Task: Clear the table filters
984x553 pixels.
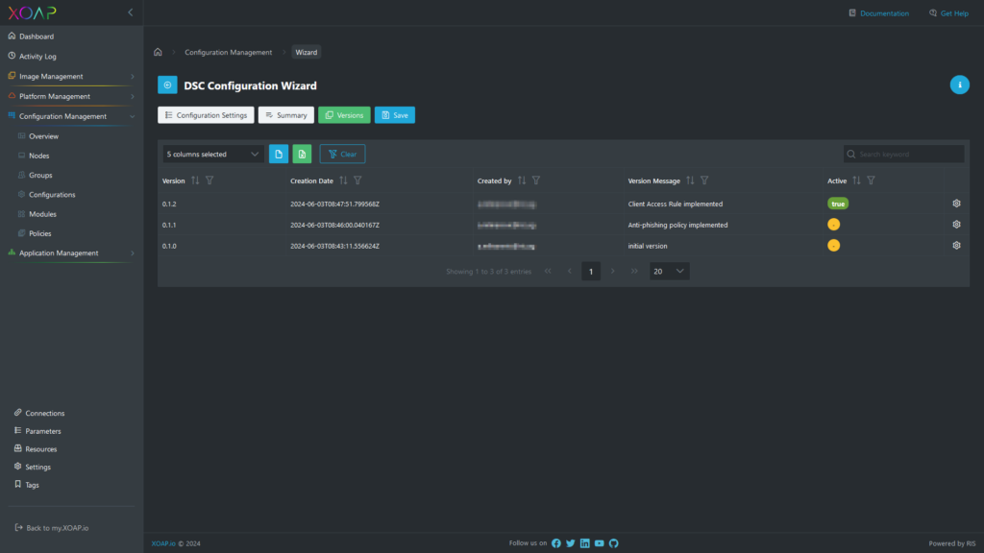Action: click(x=342, y=154)
